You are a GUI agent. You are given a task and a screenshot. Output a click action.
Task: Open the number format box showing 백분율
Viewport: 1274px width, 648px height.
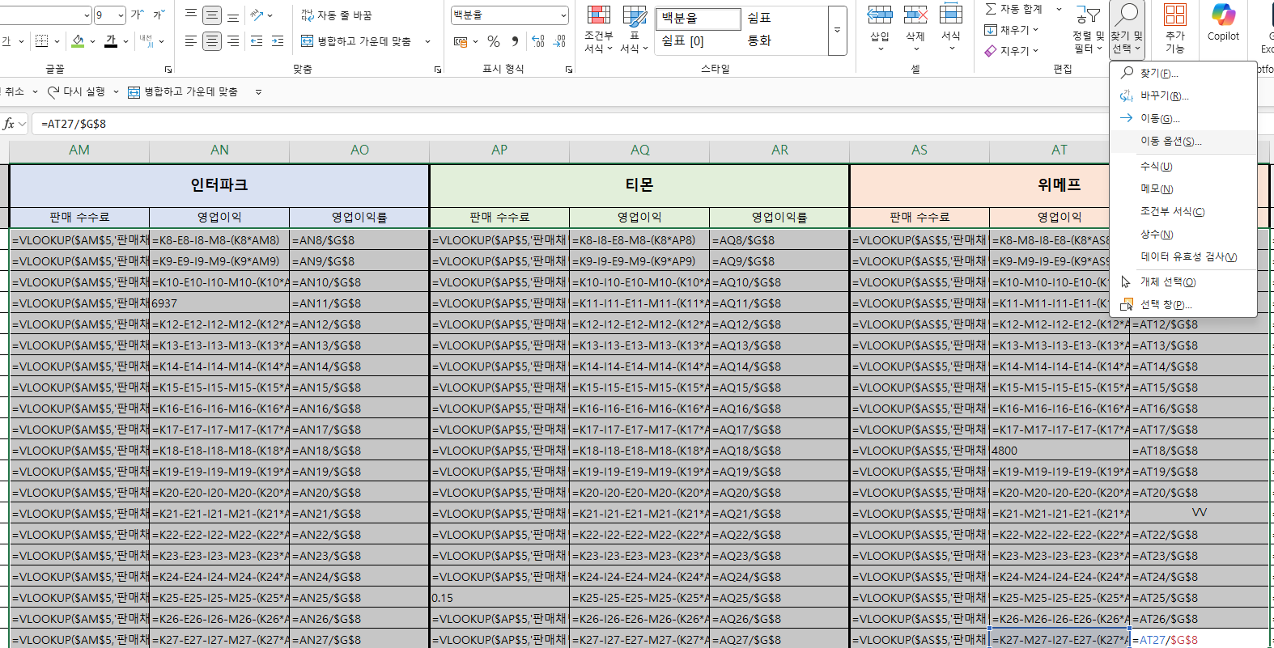click(510, 15)
